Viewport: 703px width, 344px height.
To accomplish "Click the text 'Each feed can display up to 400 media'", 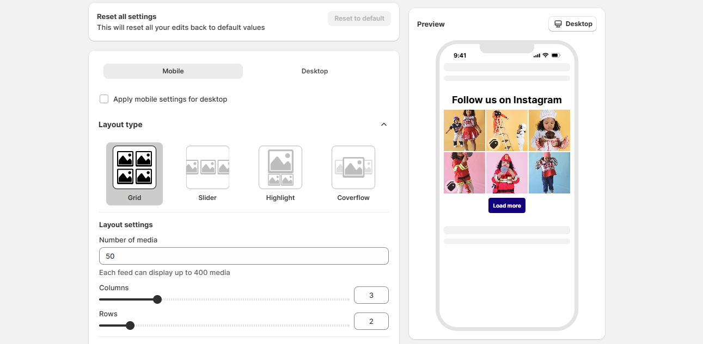I will [164, 272].
